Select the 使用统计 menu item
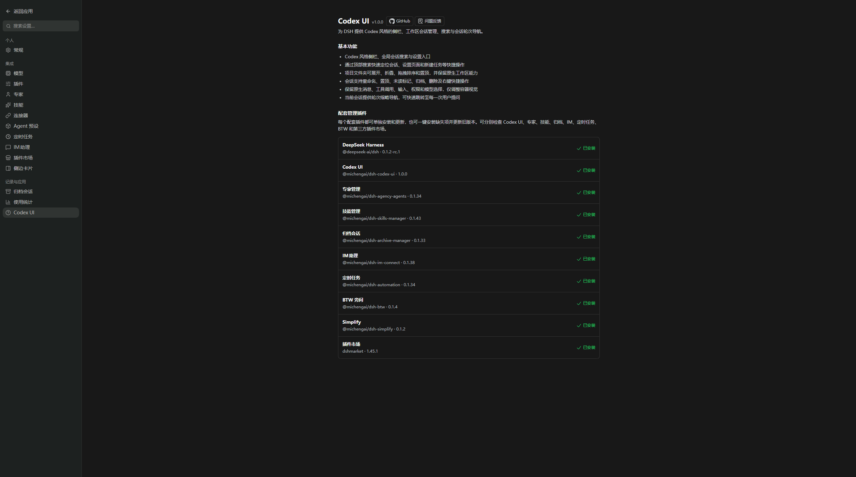This screenshot has width=856, height=477. click(x=41, y=202)
